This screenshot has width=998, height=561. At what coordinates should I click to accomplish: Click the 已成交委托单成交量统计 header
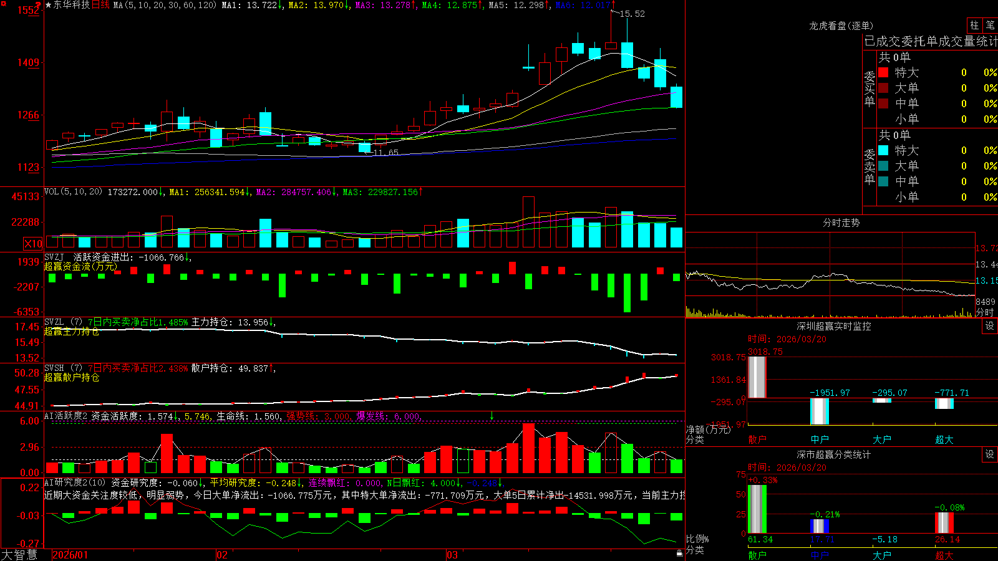pyautogui.click(x=931, y=41)
